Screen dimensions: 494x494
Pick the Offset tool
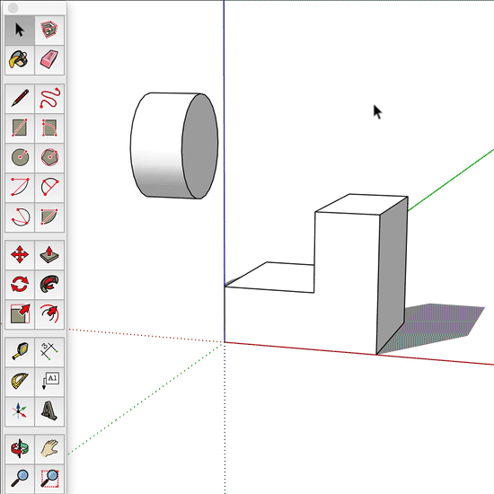(49, 314)
